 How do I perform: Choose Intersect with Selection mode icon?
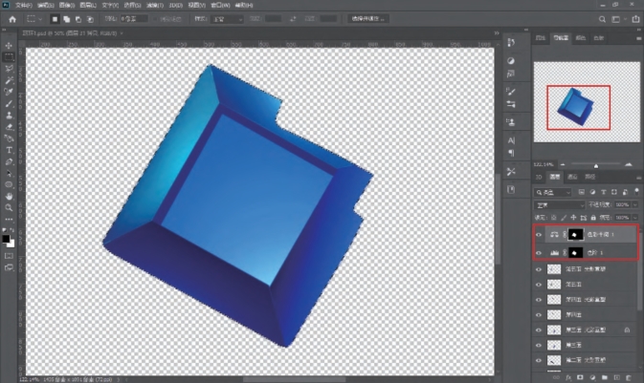(x=90, y=19)
